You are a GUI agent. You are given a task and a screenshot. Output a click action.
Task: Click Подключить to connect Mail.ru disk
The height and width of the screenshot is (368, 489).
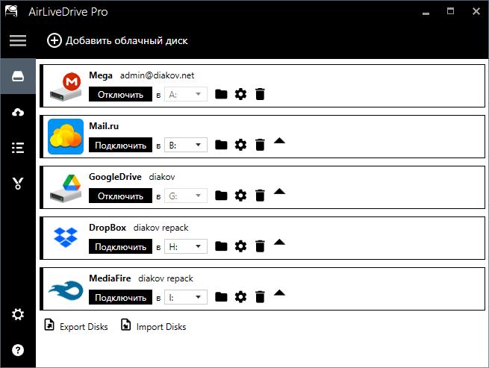119,145
